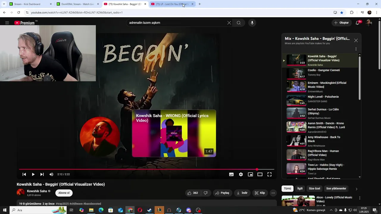Open the tab search dropdown arrow
Screen dimensions: 381x214
click(x=4, y=4)
